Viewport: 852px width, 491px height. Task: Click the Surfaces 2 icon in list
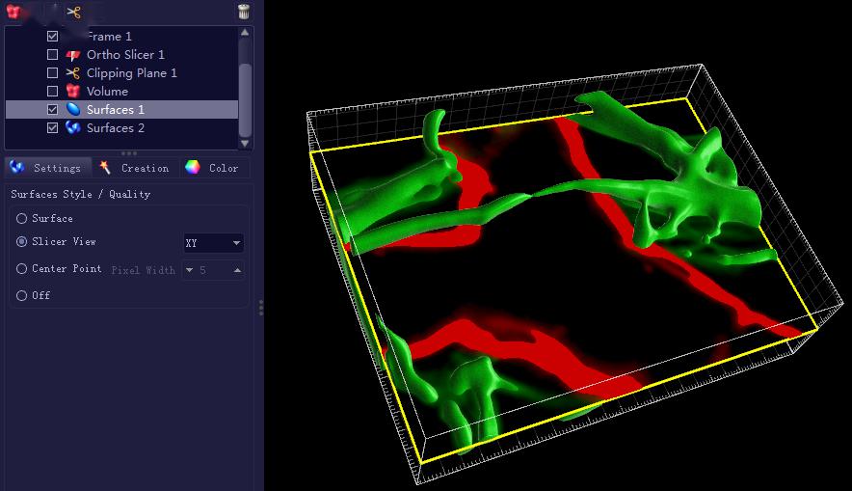73,128
